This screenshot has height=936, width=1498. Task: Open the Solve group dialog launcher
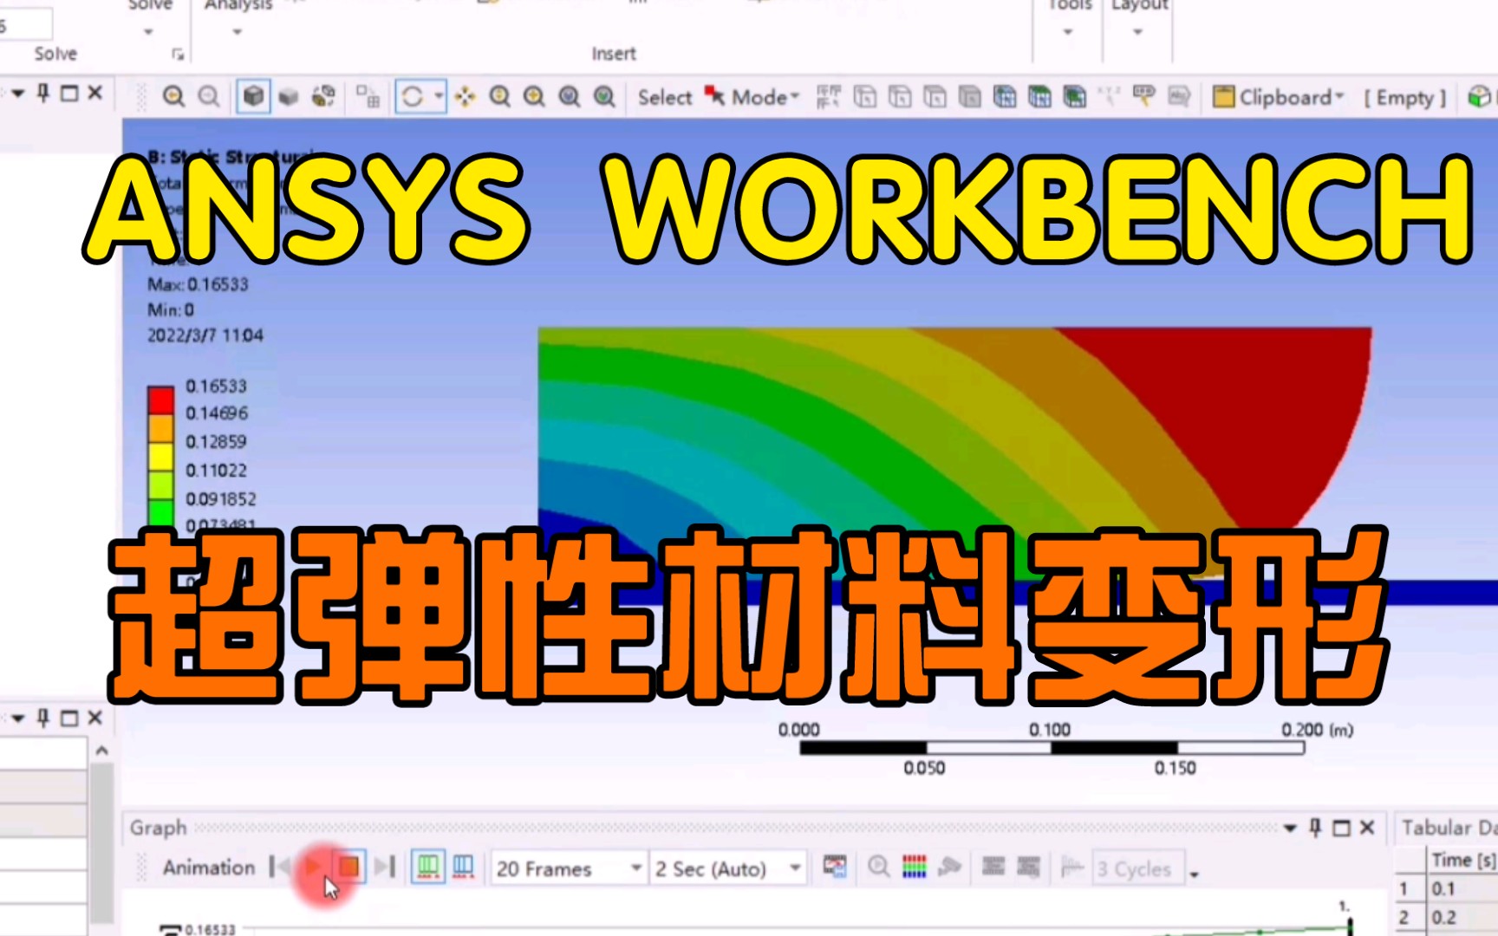[178, 55]
